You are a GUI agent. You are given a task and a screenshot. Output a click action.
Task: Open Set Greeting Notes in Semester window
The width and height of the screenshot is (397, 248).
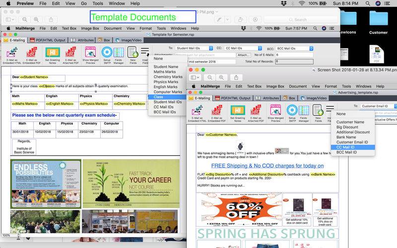(53, 55)
